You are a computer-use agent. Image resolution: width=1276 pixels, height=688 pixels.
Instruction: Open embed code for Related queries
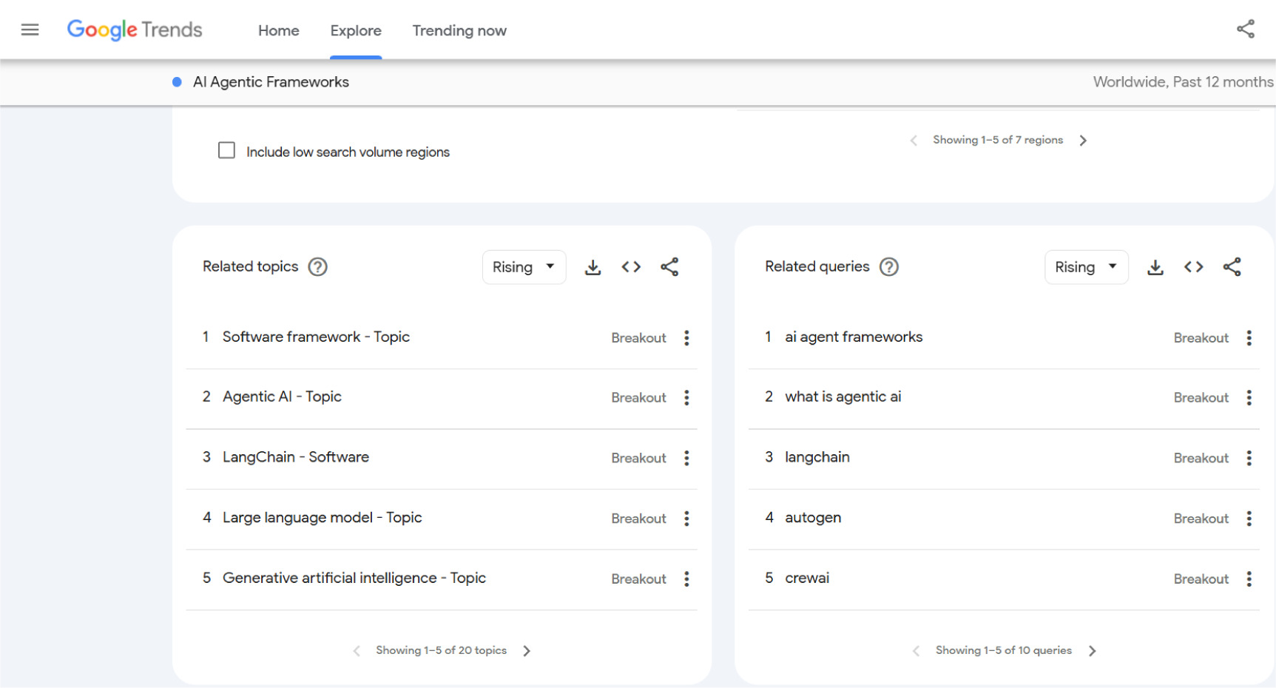click(1194, 267)
